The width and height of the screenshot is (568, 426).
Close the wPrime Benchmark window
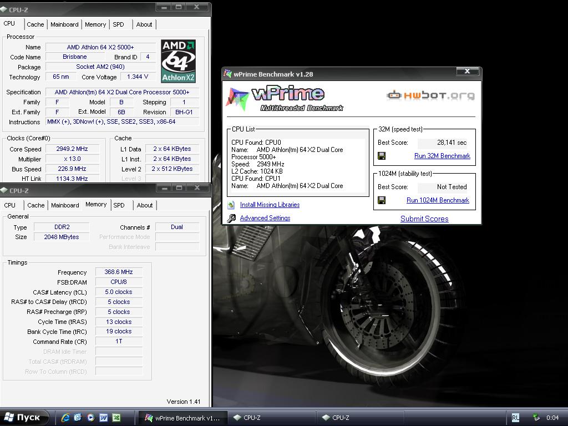point(467,71)
